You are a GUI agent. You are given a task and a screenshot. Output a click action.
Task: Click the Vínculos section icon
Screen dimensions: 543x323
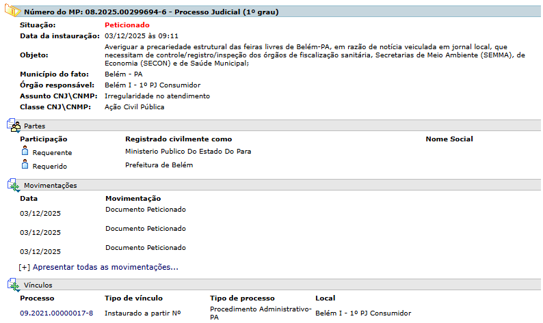pos(14,285)
